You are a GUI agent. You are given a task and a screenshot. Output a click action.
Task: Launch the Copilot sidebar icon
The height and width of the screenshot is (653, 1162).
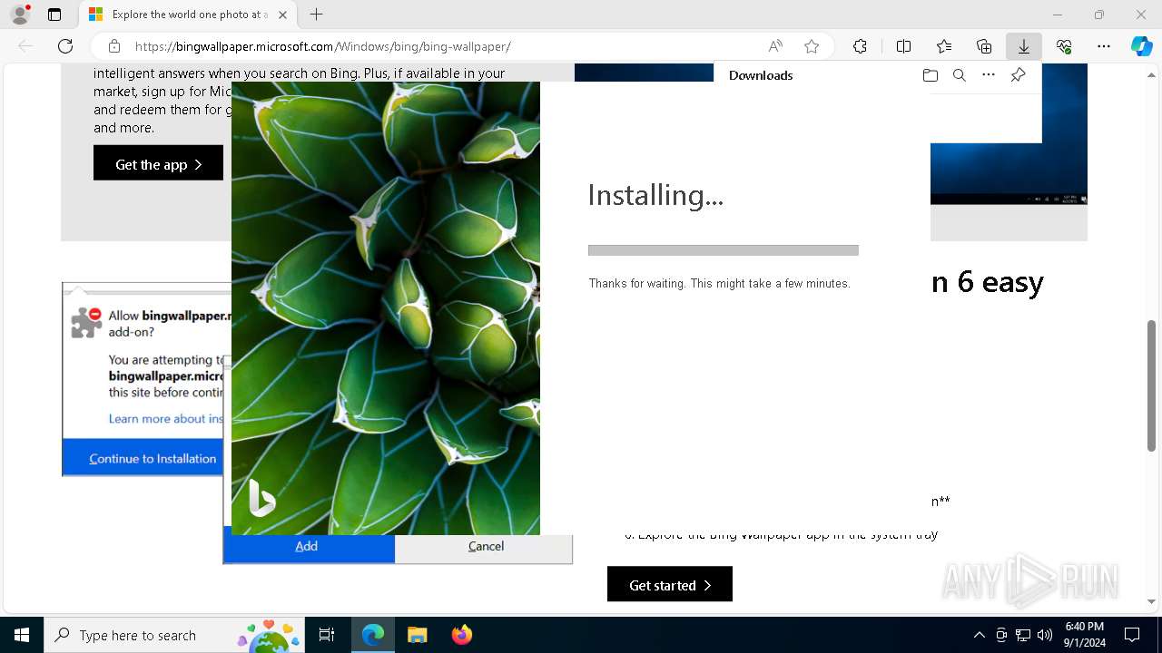pyautogui.click(x=1141, y=46)
